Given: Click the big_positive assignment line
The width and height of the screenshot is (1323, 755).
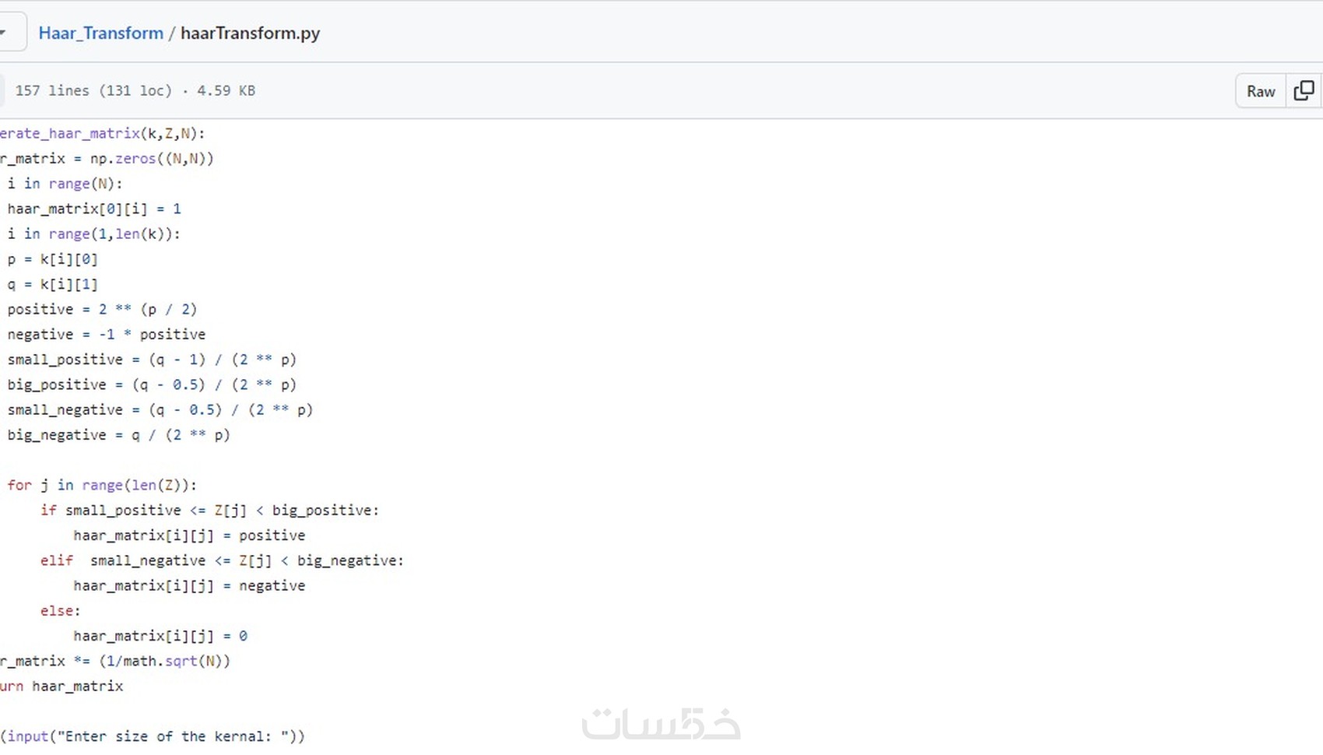Looking at the screenshot, I should pyautogui.click(x=152, y=385).
